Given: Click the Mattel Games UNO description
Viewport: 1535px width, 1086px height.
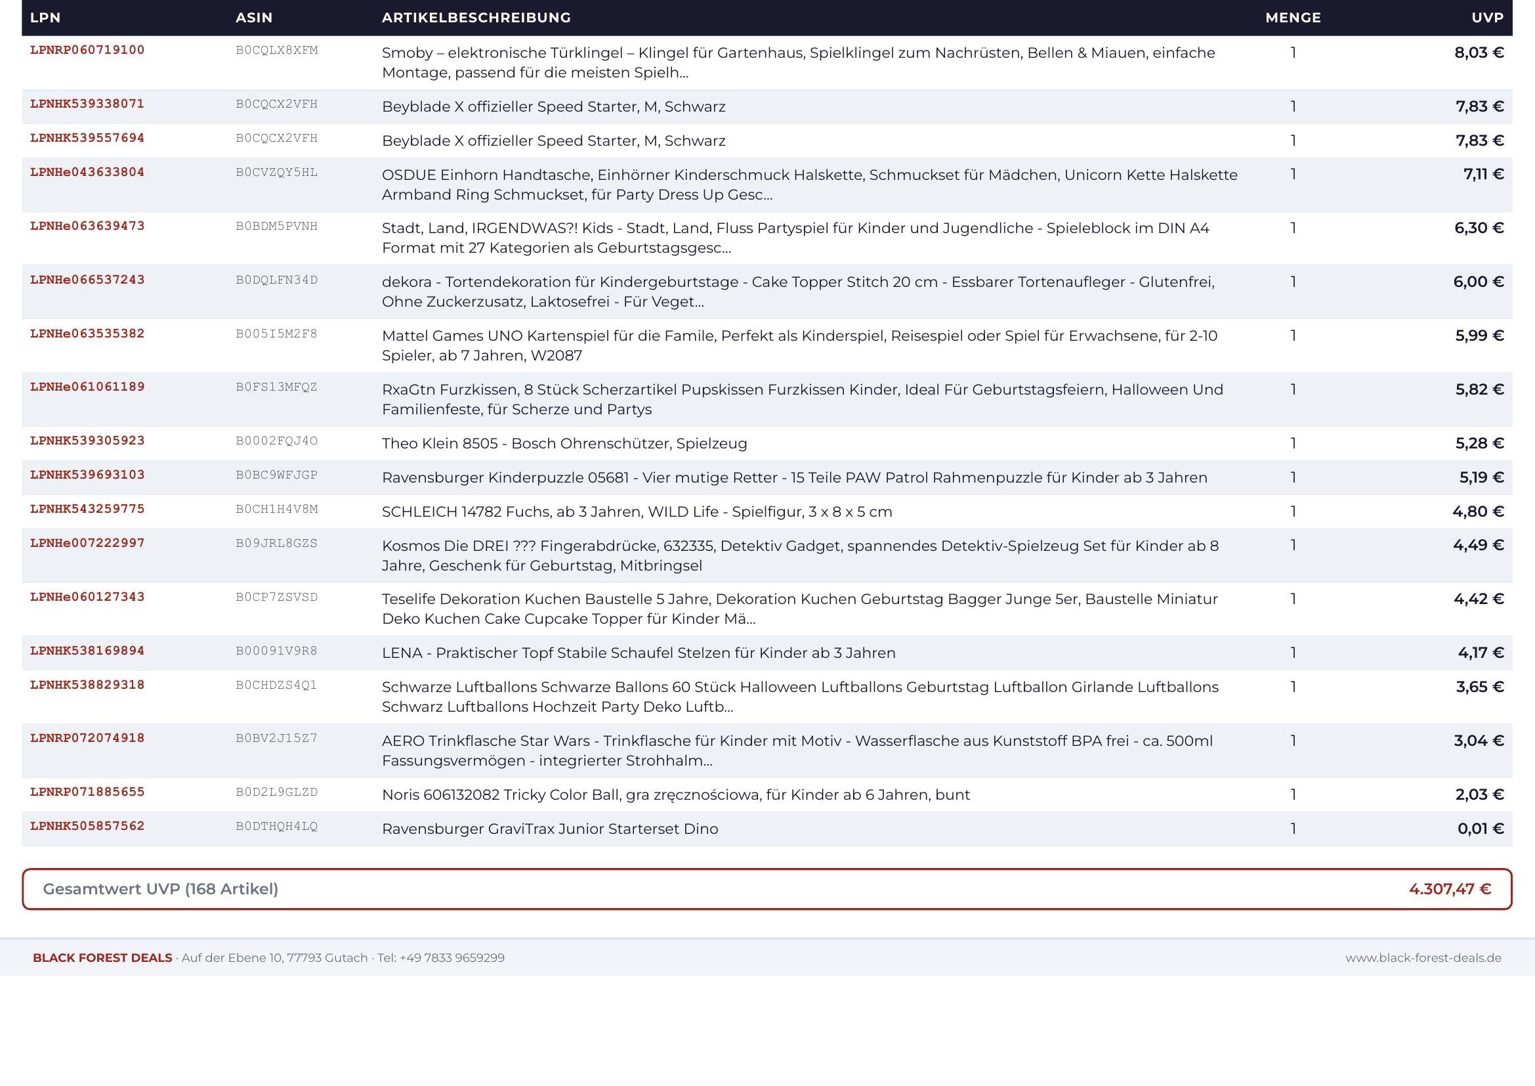Looking at the screenshot, I should pos(799,346).
